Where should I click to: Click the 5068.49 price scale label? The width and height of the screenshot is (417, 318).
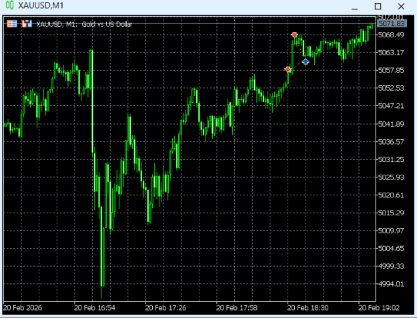391,35
